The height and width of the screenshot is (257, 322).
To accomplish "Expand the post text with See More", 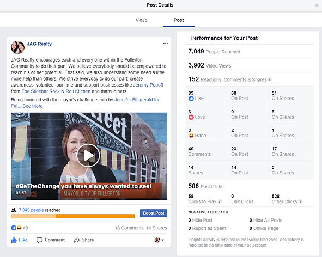I will click(33, 106).
